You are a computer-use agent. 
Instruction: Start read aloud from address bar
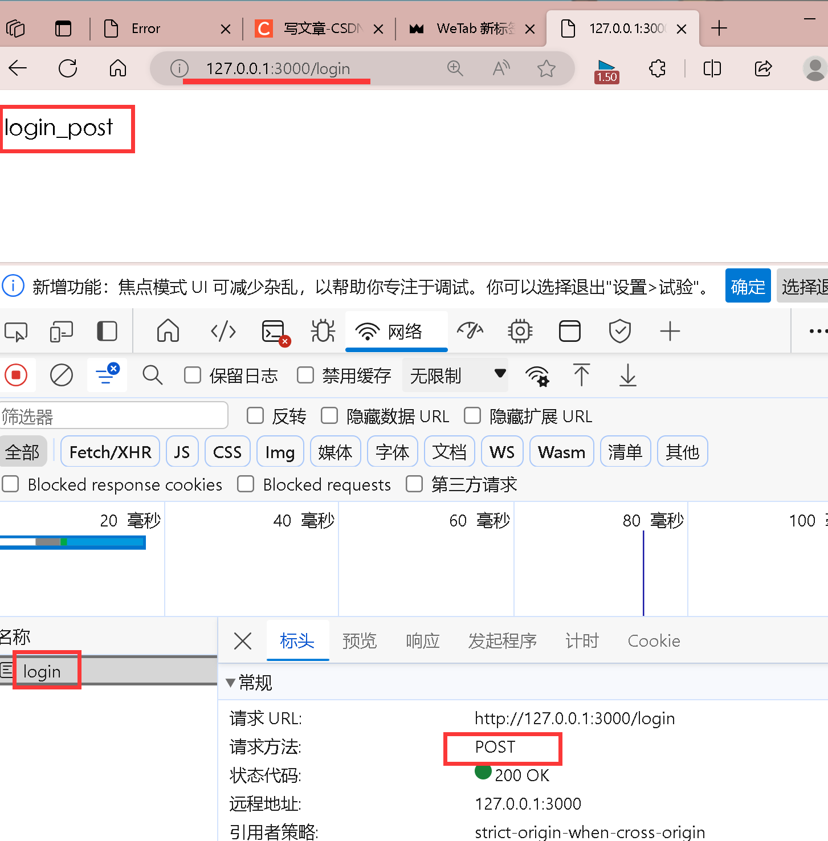click(x=501, y=68)
